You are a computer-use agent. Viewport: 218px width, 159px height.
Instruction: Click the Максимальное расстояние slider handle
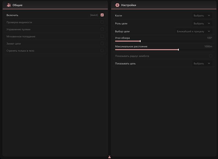(178, 50)
